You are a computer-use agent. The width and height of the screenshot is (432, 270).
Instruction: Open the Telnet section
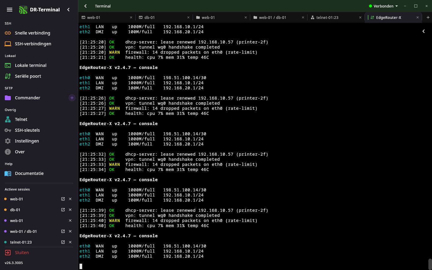tap(39, 119)
